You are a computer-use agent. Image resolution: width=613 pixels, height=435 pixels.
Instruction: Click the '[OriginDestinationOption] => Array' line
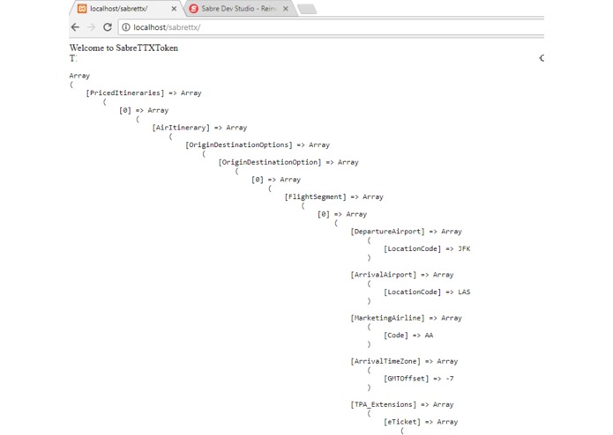[x=288, y=162]
